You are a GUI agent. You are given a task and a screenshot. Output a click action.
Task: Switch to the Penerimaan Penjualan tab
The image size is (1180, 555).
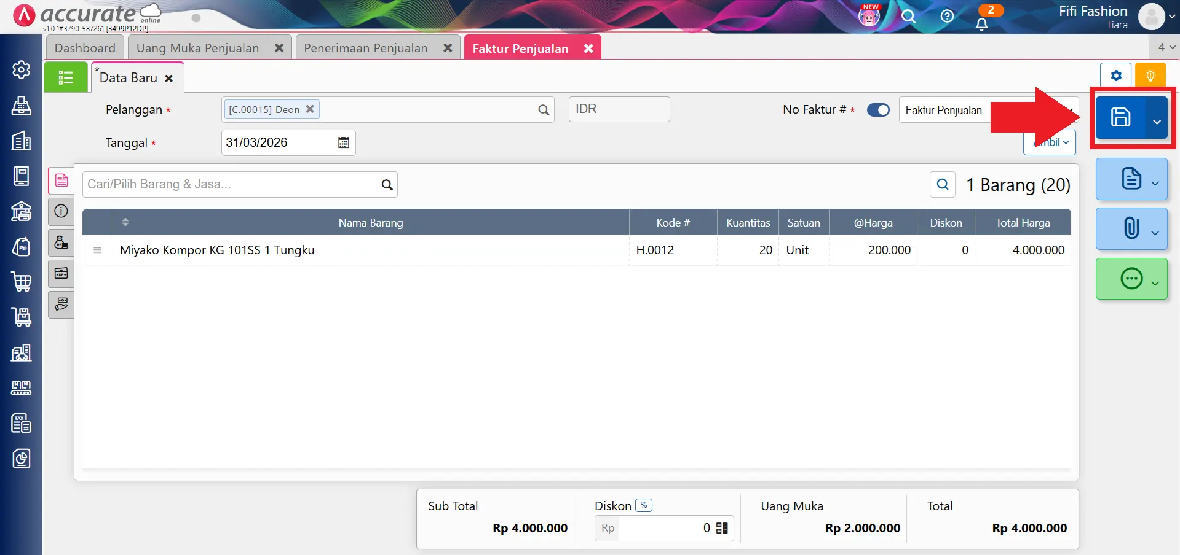click(365, 48)
